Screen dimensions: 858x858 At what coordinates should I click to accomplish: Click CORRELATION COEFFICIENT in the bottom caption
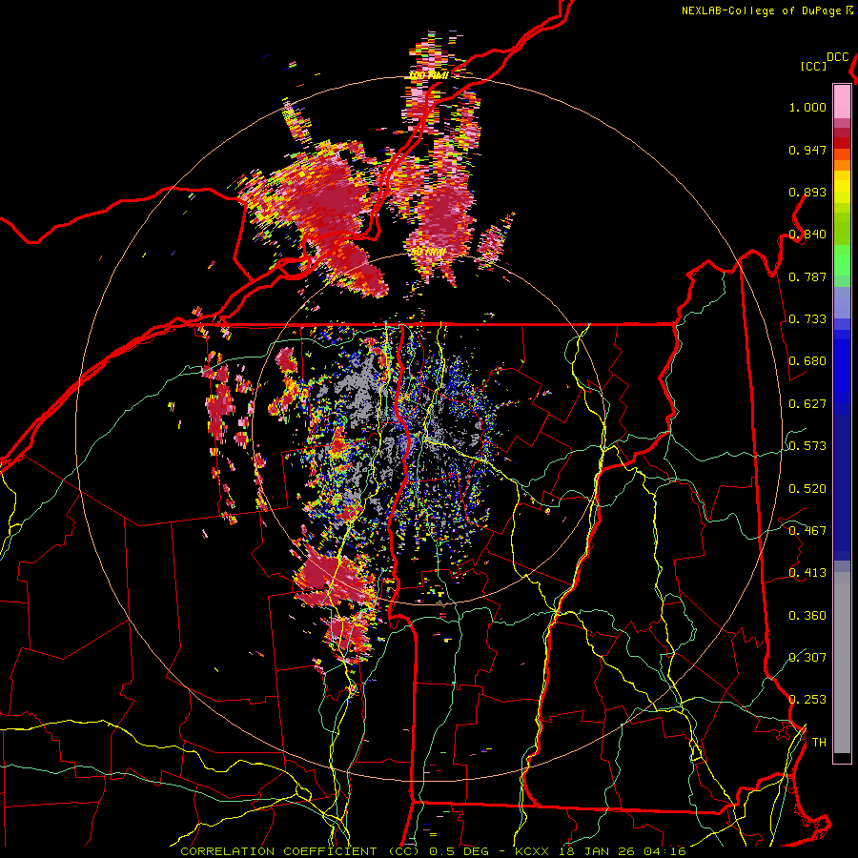278,851
